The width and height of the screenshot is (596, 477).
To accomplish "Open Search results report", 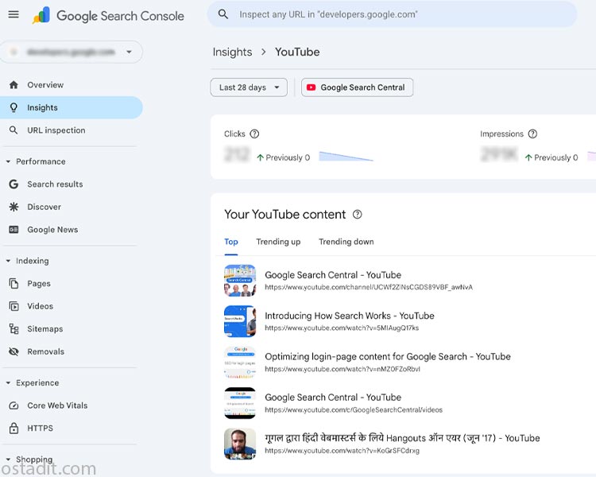I will [x=71, y=184].
